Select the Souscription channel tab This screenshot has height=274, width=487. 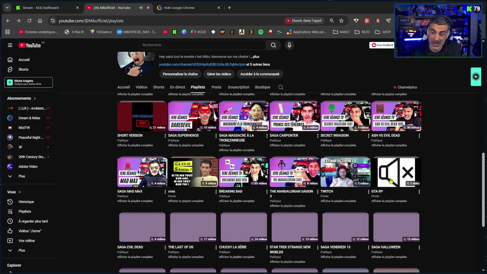(239, 87)
